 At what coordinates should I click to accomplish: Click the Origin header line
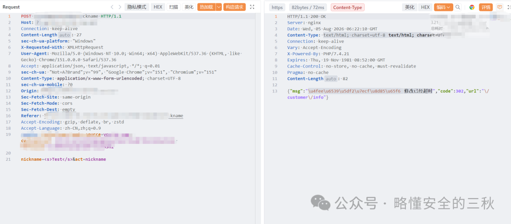(70, 91)
